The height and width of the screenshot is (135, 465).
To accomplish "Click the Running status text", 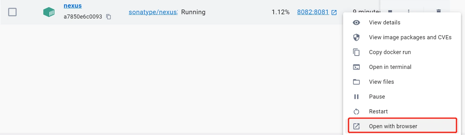I will [193, 12].
